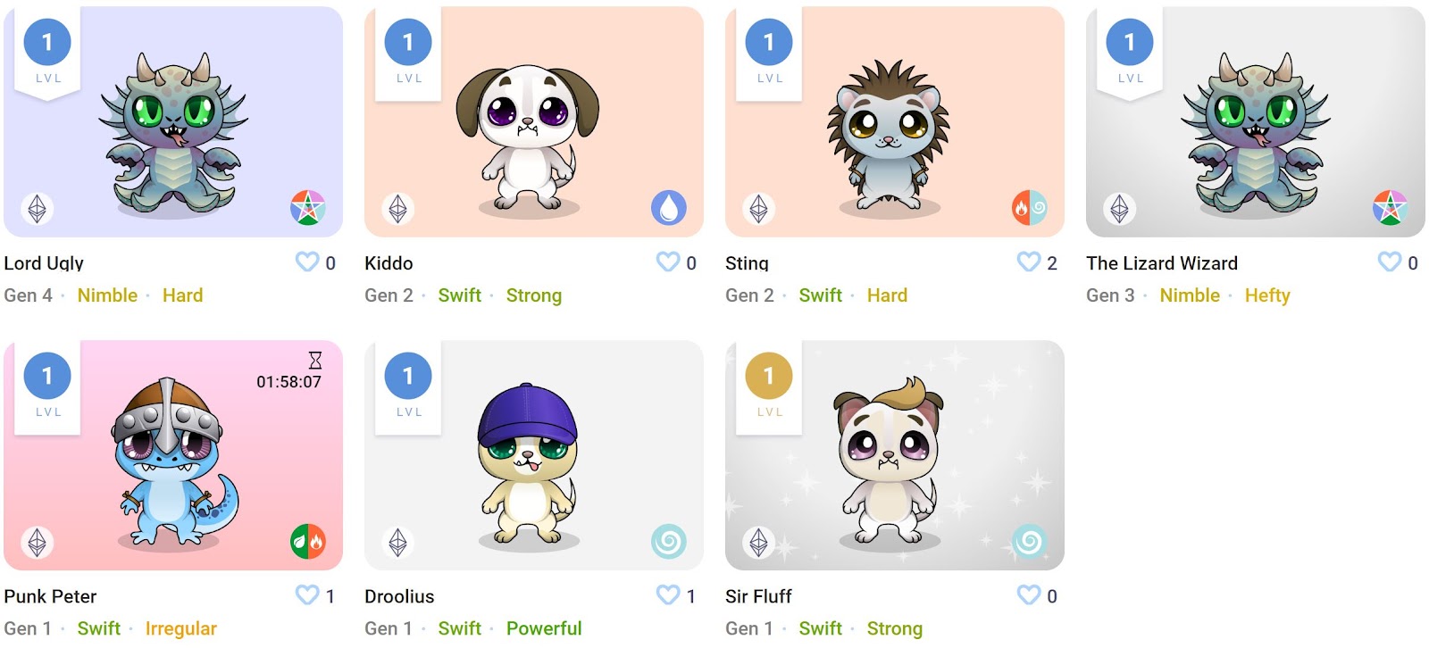Click the pentagram element icon on The Lizard Wizard
Image resolution: width=1429 pixels, height=648 pixels.
coord(1391,208)
